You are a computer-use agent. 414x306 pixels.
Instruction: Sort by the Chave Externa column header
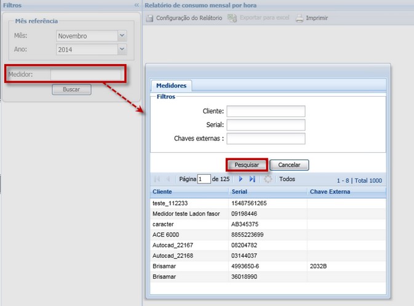pos(330,192)
